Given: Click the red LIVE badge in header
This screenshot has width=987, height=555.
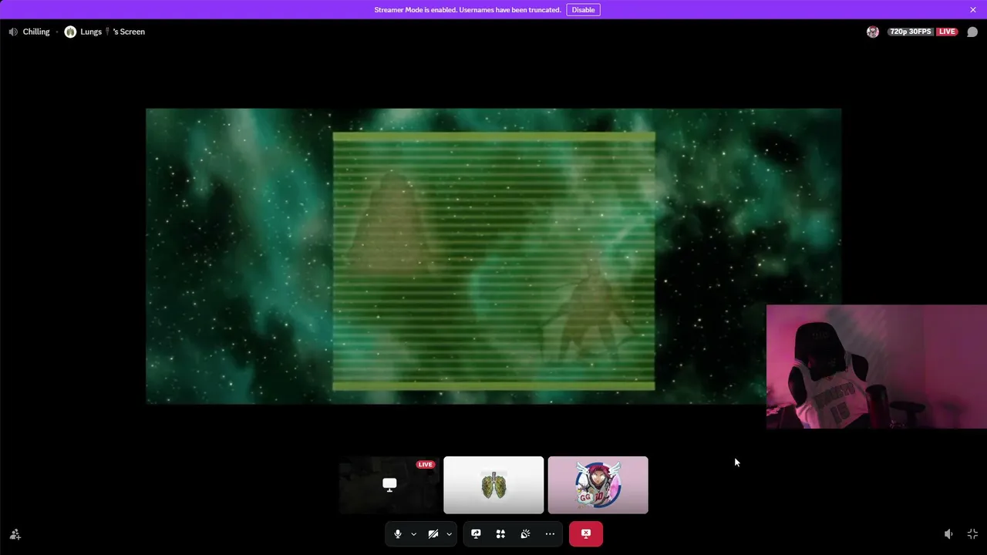Looking at the screenshot, I should (947, 32).
